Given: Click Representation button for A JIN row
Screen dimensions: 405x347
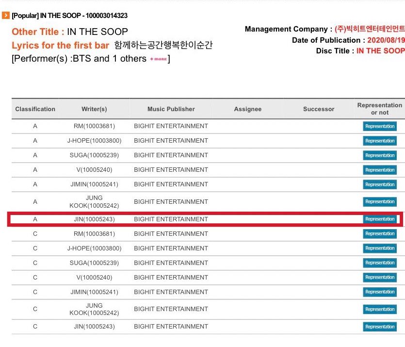Looking at the screenshot, I should 380,219.
